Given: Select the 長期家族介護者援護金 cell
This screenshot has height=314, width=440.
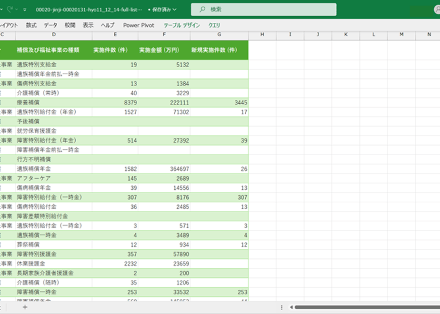Looking at the screenshot, I should [54, 273].
